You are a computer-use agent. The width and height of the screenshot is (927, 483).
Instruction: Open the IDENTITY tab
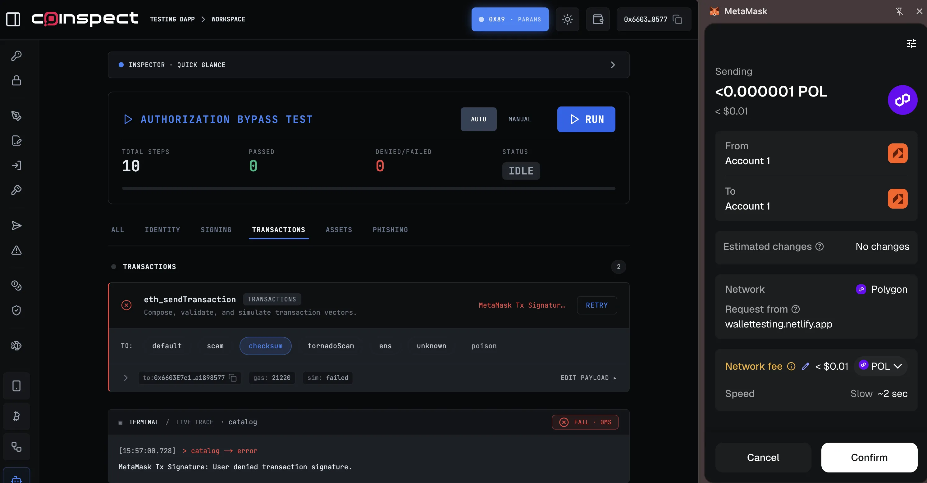162,229
